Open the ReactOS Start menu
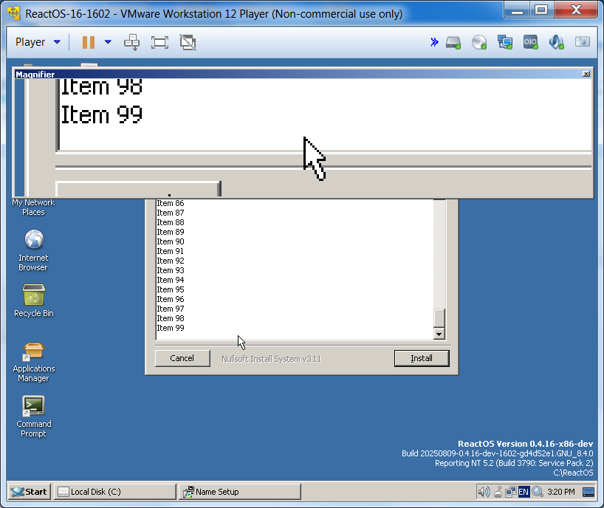 [30, 492]
